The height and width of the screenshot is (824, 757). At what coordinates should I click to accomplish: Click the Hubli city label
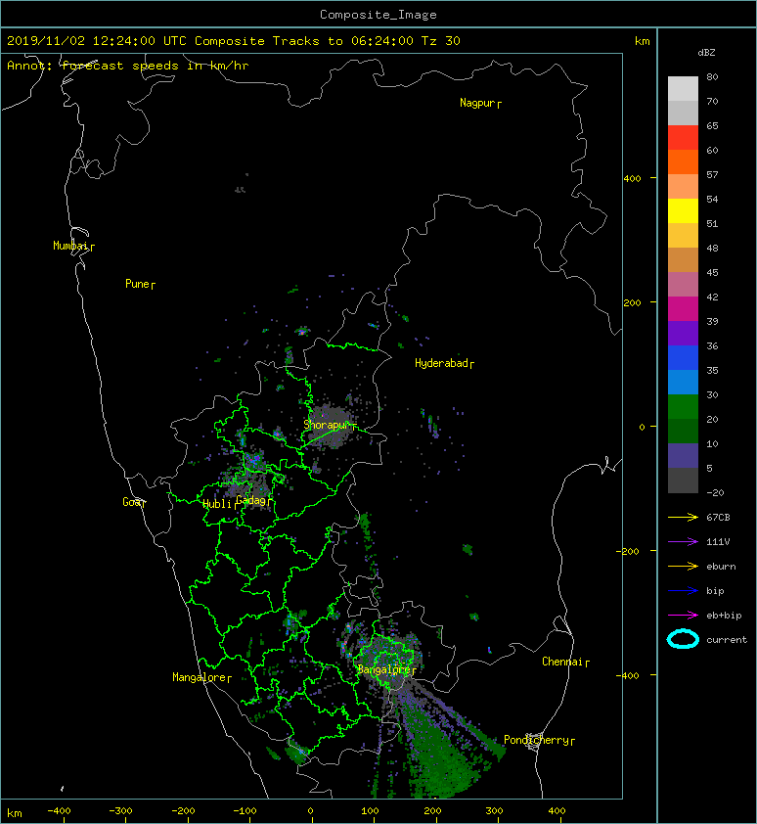pyautogui.click(x=217, y=504)
